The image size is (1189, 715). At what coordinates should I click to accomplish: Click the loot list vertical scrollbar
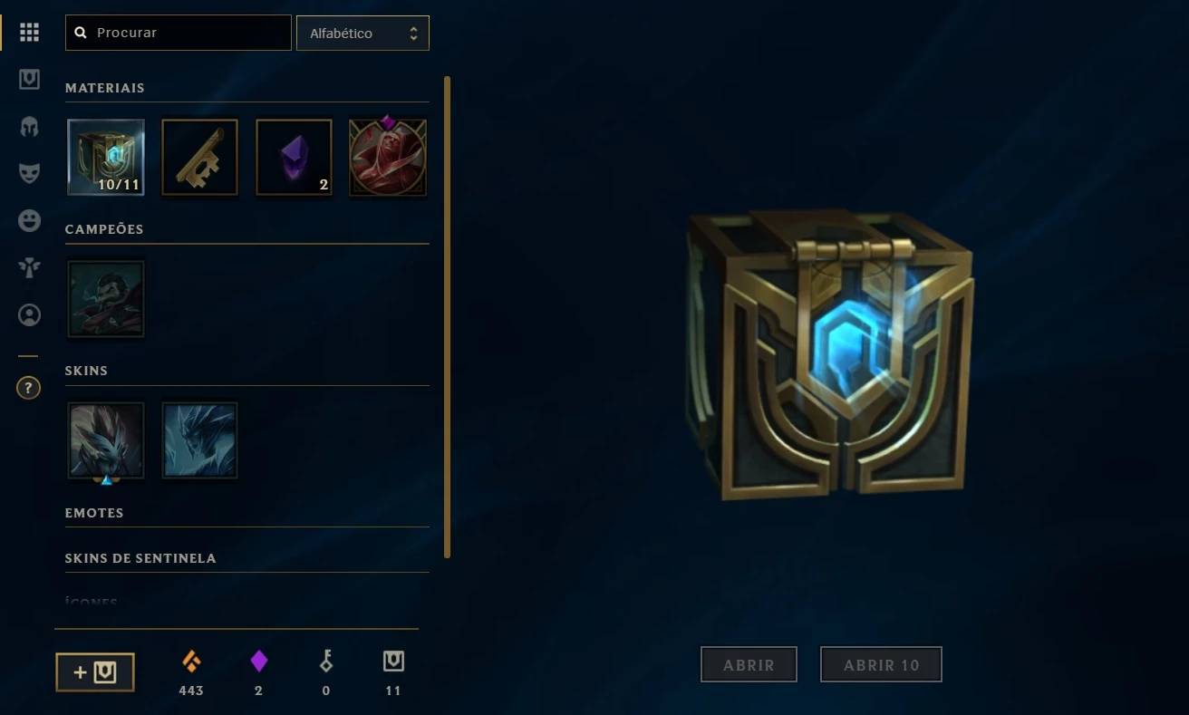coord(448,317)
